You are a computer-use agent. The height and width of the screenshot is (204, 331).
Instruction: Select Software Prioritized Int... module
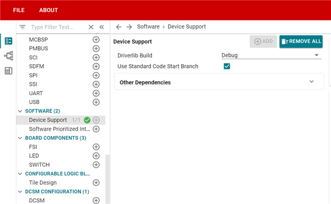[x=59, y=129]
